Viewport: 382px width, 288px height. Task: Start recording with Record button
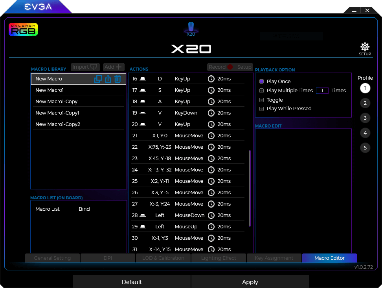click(221, 67)
